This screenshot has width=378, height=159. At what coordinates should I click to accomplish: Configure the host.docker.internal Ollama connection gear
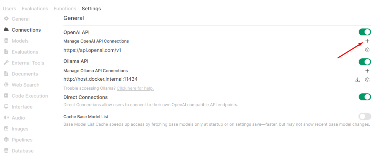(x=367, y=80)
